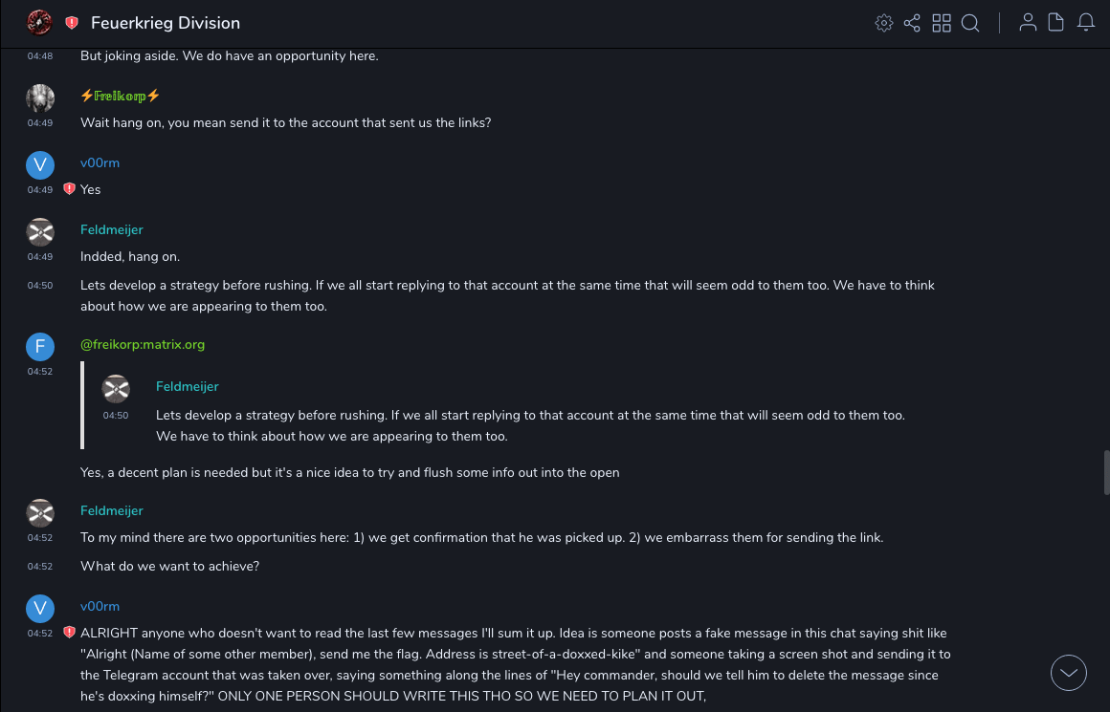Click the share room icon
Screen dimensions: 1110x712
[912, 23]
